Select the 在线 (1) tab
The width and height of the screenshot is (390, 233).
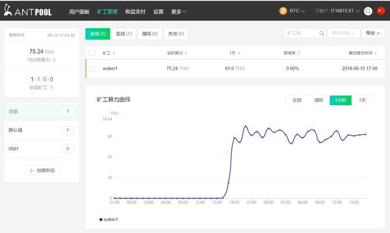coord(124,34)
